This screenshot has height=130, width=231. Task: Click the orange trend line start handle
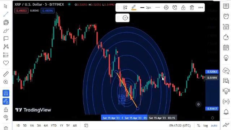[x=116, y=71]
